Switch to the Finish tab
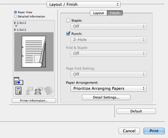This screenshot has width=168, height=138. (x=115, y=13)
